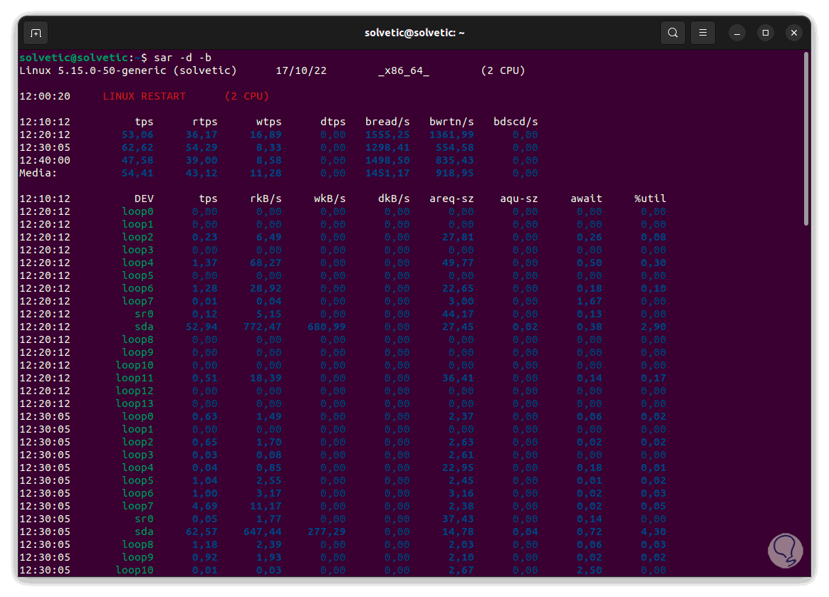This screenshot has width=829, height=597.
Task: Click the dkB/s column header
Action: pyautogui.click(x=394, y=199)
